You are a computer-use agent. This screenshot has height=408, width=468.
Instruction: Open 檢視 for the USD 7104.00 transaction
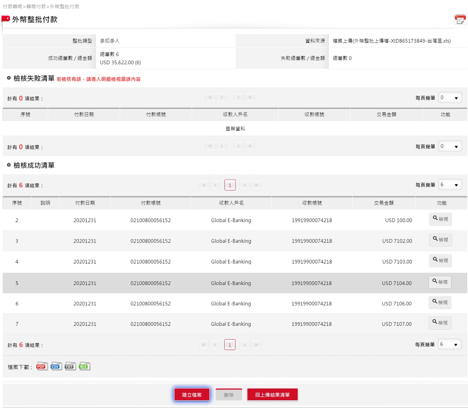pos(440,282)
